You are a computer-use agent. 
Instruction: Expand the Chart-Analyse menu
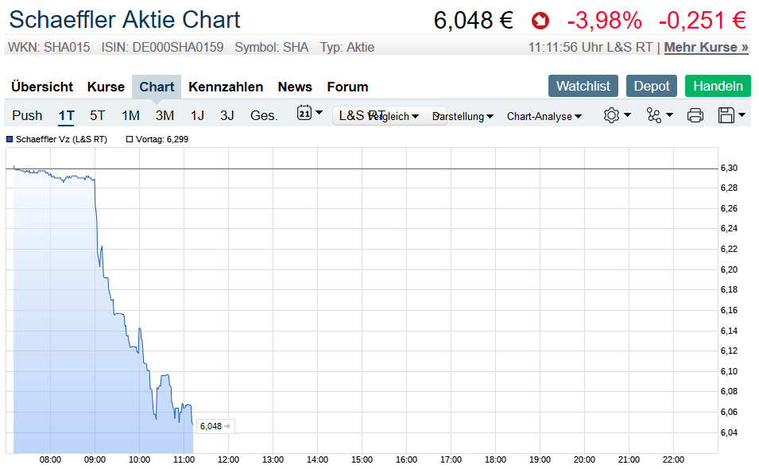point(544,117)
